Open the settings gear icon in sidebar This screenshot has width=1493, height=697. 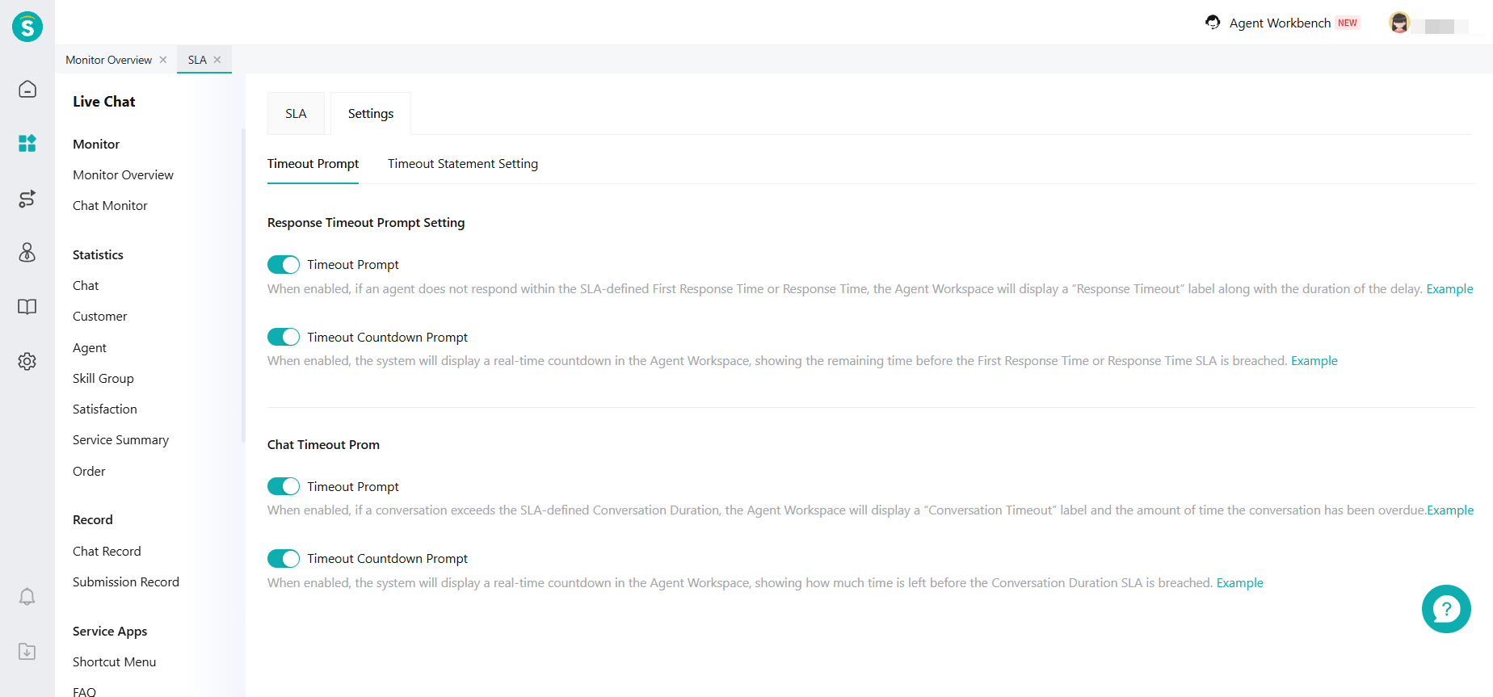(27, 361)
